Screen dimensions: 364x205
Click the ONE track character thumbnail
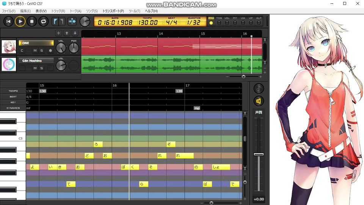(9, 47)
